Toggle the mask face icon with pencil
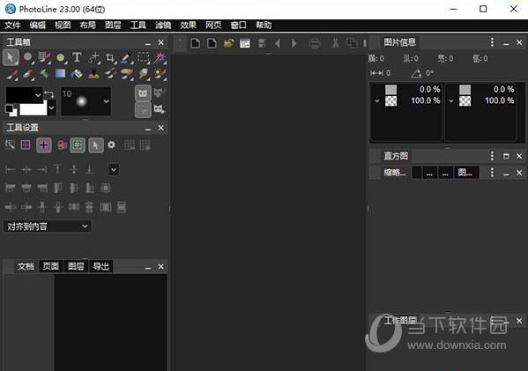Screen dimensions: 528x371 [x=160, y=93]
